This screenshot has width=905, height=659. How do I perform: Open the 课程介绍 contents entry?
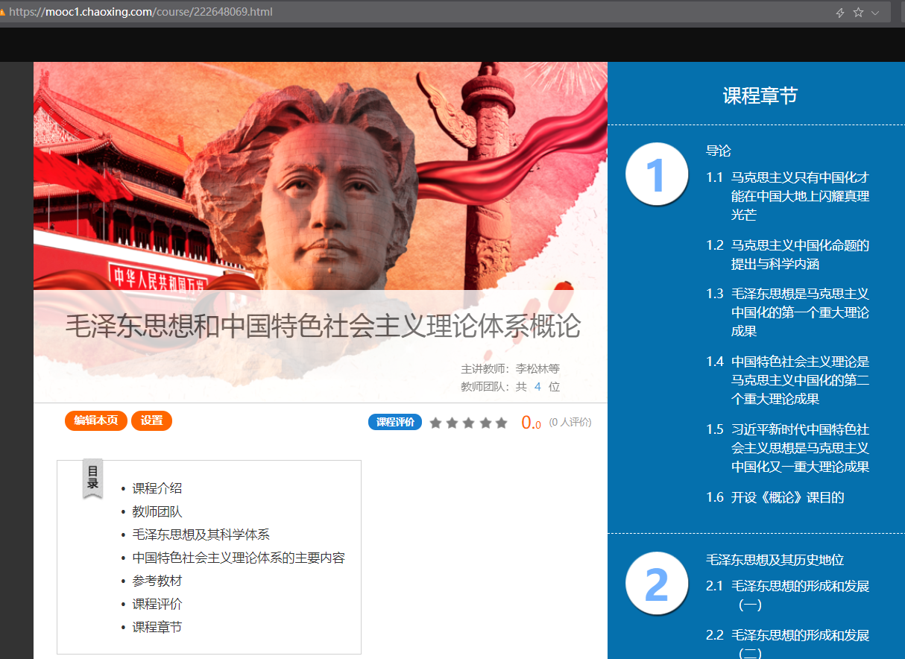coord(157,488)
